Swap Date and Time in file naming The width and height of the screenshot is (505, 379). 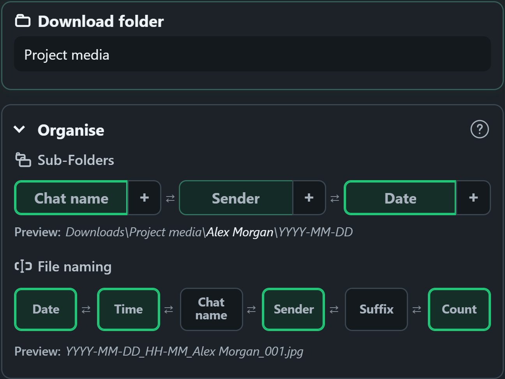[x=86, y=310]
